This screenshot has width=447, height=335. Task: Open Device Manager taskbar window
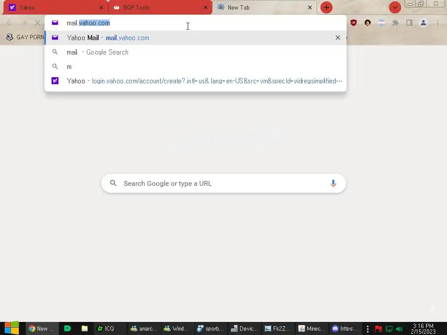pos(244,328)
